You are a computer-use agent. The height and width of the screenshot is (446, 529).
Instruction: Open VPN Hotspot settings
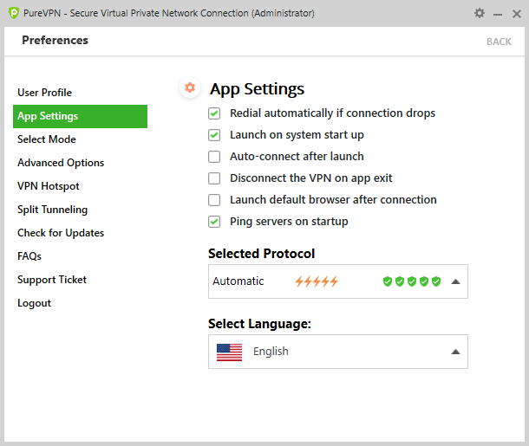(x=49, y=186)
